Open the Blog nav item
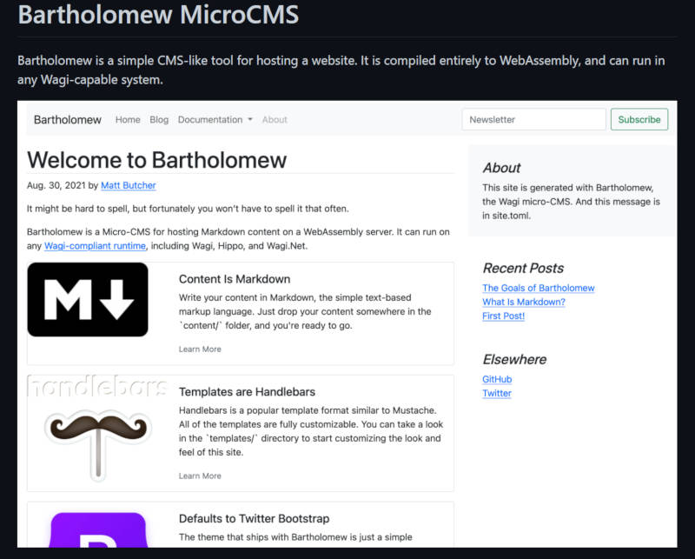The image size is (695, 559). point(159,120)
